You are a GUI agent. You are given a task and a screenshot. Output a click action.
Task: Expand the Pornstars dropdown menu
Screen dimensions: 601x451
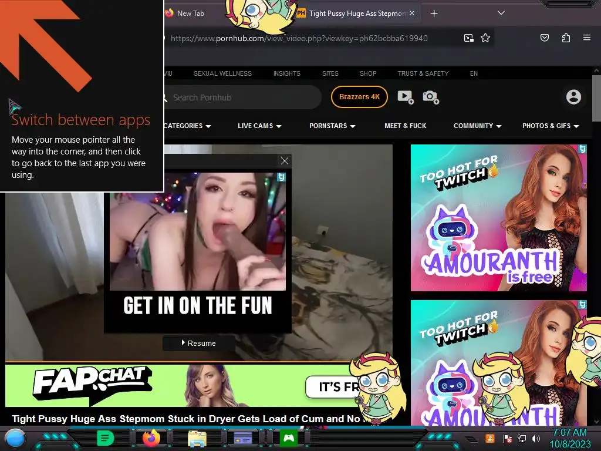pos(332,126)
